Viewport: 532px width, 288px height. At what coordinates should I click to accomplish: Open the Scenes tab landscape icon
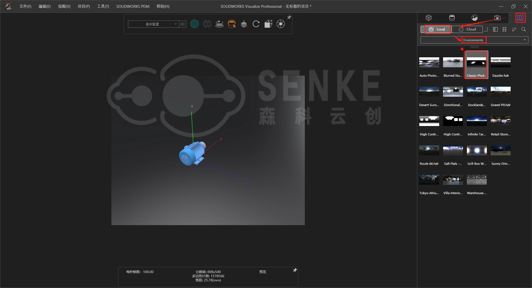click(x=475, y=18)
